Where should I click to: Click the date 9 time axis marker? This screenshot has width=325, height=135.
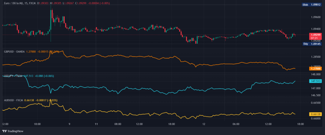click(x=69, y=124)
